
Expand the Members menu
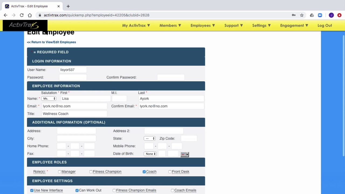tap(170, 25)
